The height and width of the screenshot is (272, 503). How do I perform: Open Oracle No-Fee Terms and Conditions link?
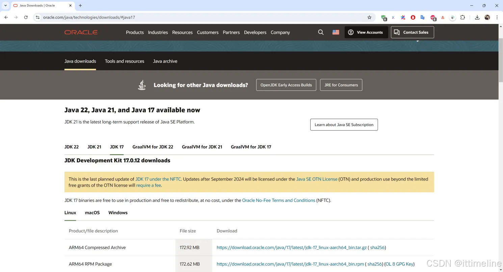tap(279, 200)
